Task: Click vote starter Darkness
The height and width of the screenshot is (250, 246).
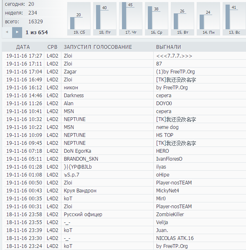Action: pos(74,96)
